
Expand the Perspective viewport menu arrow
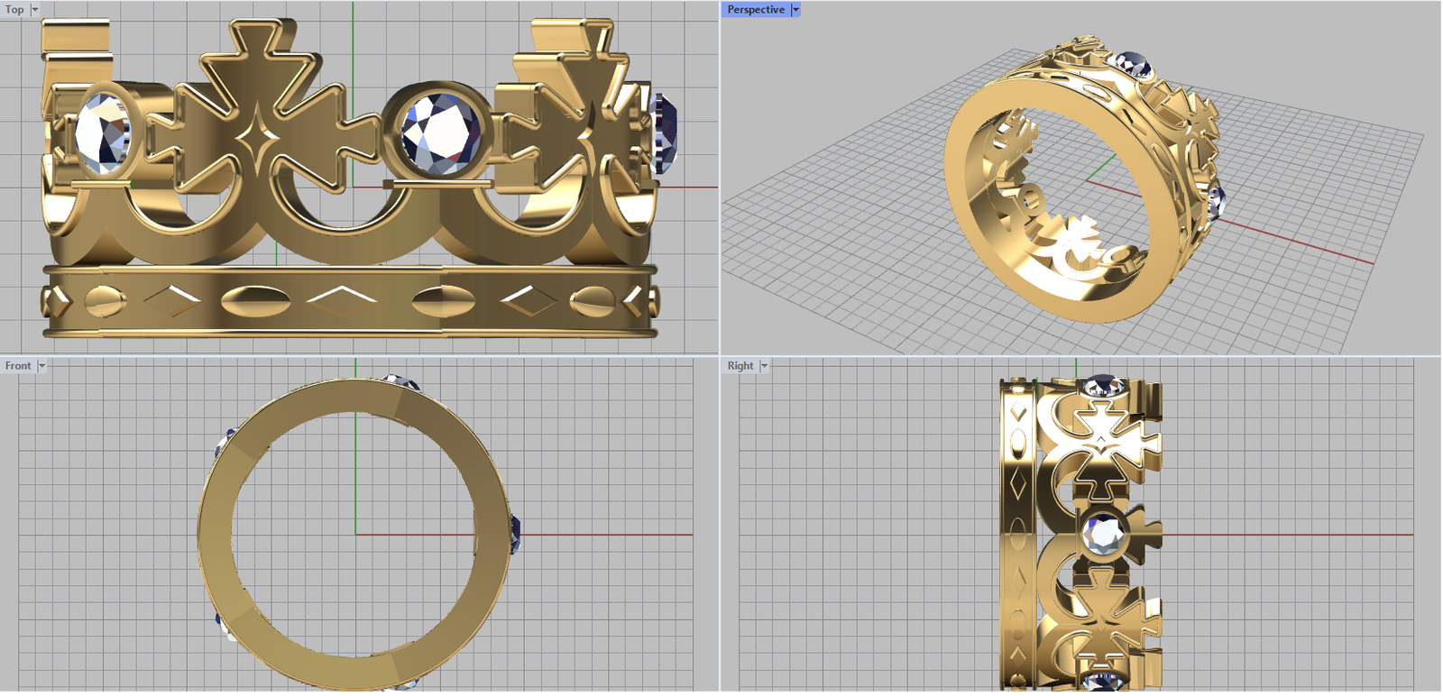[x=795, y=10]
